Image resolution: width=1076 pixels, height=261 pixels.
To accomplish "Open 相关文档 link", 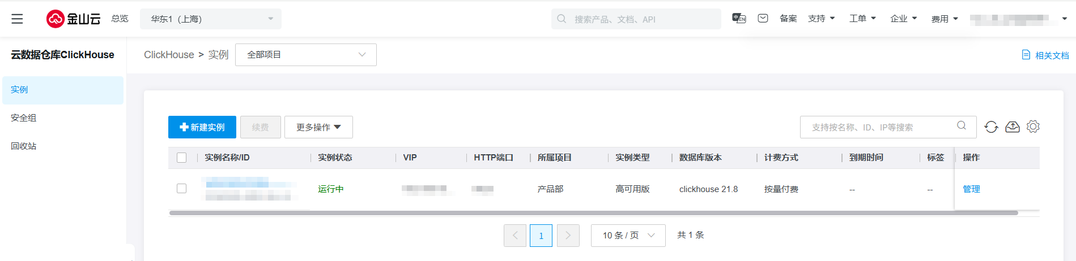I will coord(1052,55).
